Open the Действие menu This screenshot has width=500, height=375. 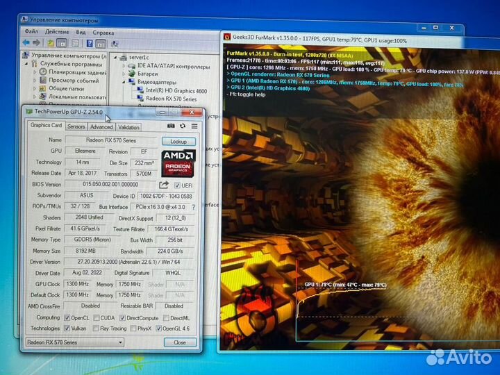(x=57, y=32)
